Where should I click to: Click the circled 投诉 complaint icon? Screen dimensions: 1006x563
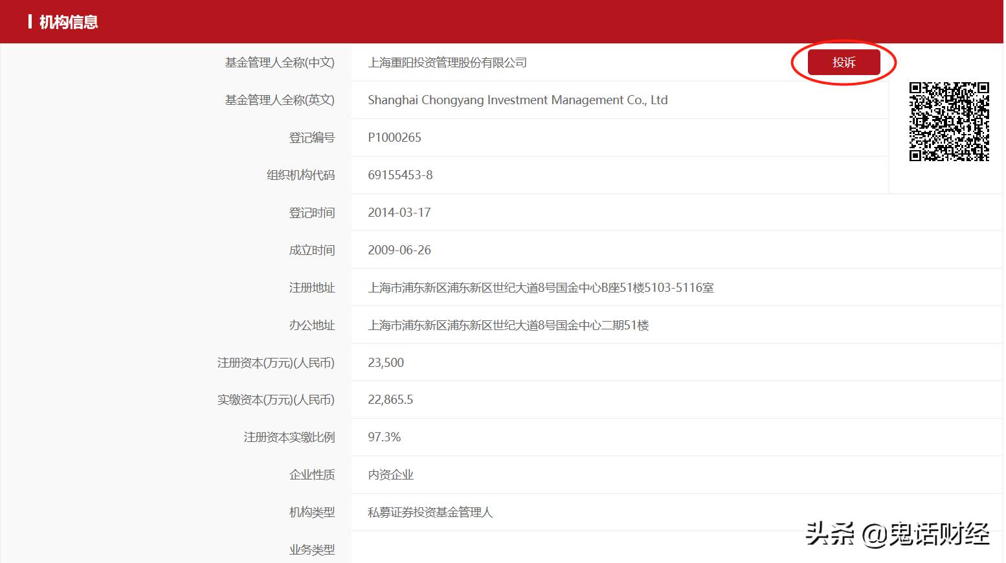click(x=843, y=62)
